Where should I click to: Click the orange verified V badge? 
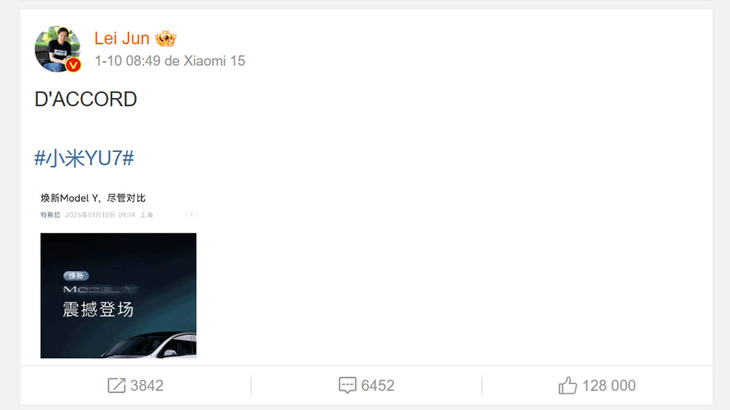click(73, 65)
